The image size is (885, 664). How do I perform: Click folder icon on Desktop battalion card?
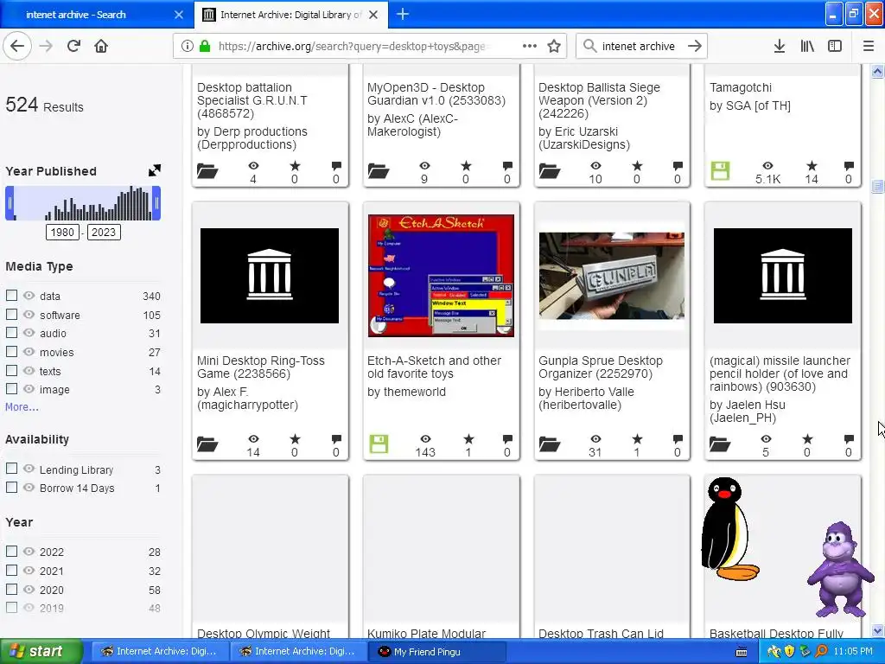click(x=207, y=170)
